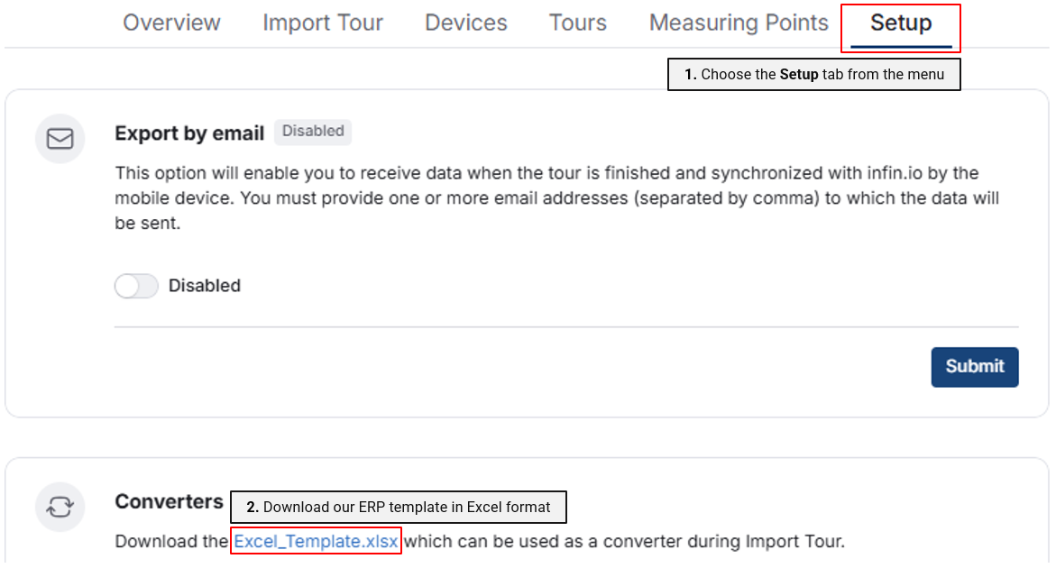Click the Disabled label beside the switch

[x=205, y=286]
